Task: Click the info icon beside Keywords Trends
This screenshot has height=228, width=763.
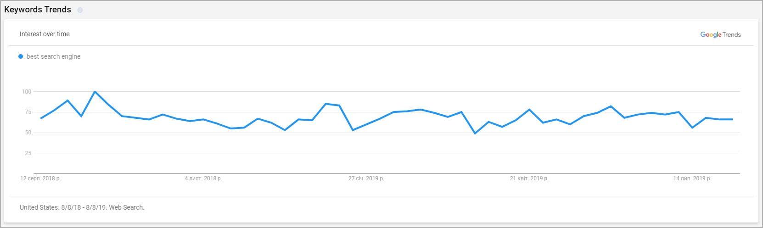Action: click(80, 10)
